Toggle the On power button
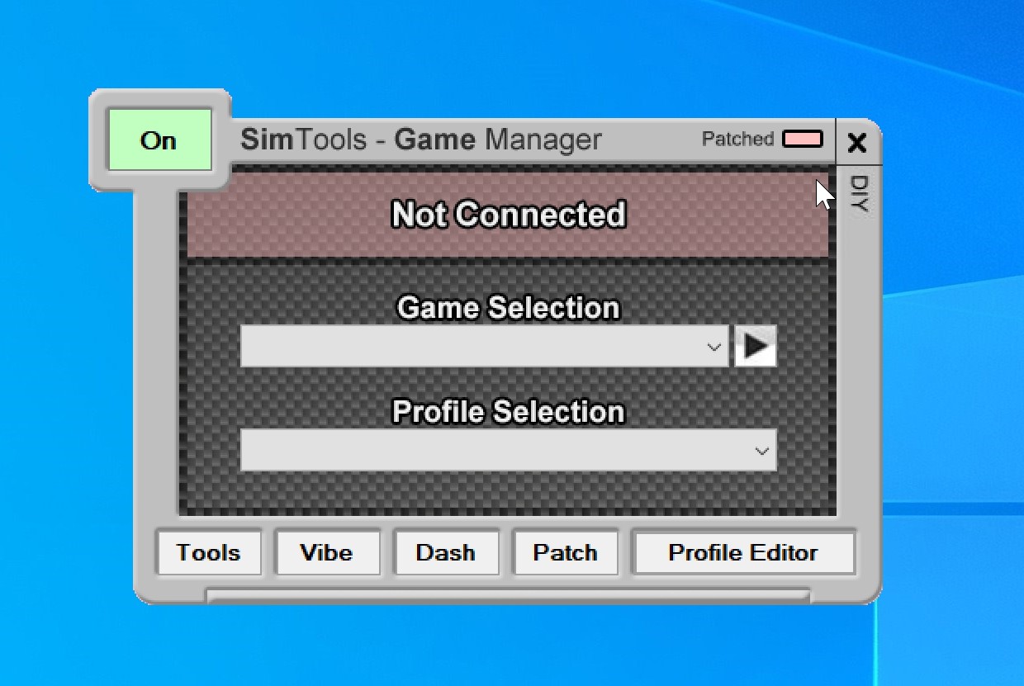Image resolution: width=1024 pixels, height=686 pixels. pyautogui.click(x=159, y=140)
